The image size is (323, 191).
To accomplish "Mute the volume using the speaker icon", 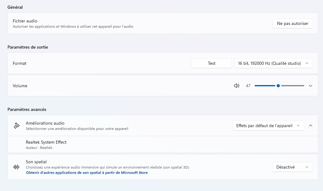I will click(237, 86).
